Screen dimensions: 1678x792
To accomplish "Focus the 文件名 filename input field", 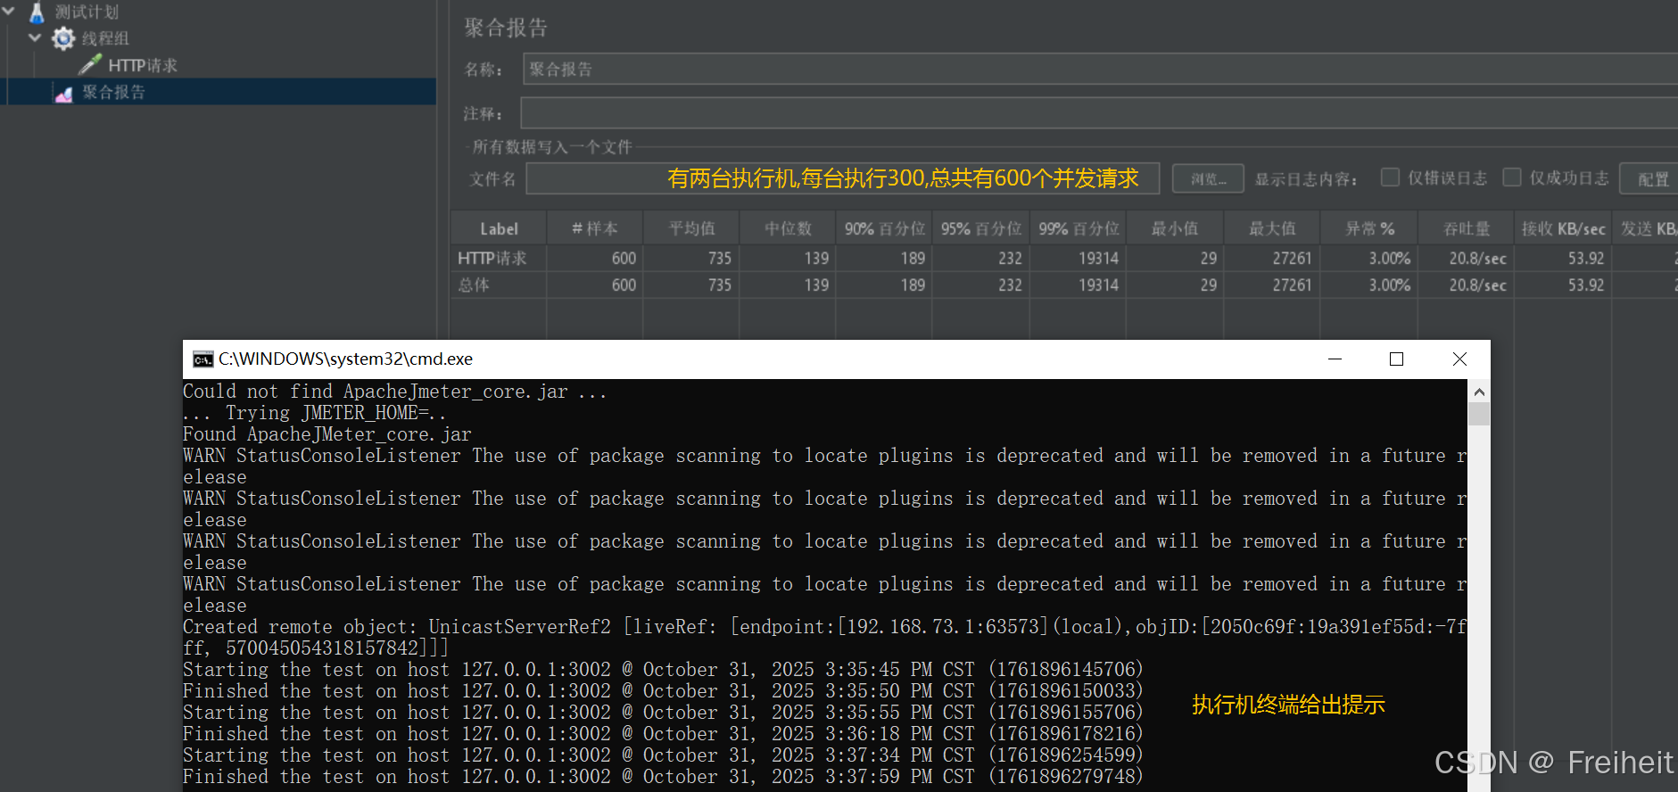I will point(843,178).
